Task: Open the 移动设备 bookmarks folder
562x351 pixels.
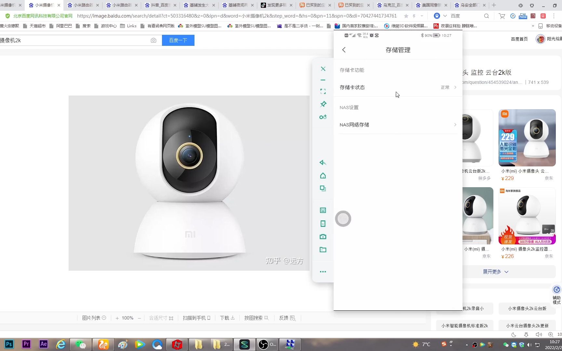Action: point(550,26)
